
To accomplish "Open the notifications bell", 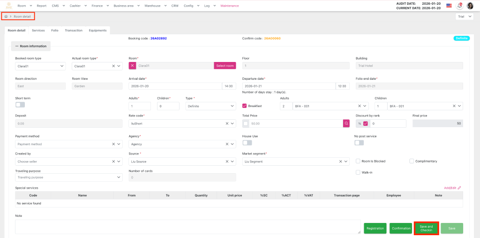I will [x=459, y=6].
